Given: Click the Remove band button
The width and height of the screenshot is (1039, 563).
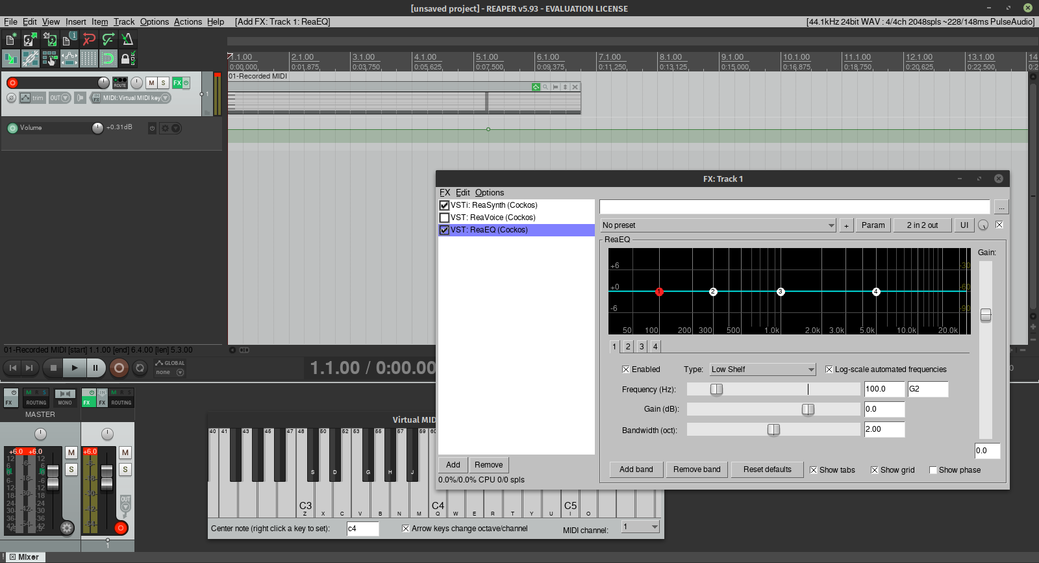Looking at the screenshot, I should [x=697, y=469].
